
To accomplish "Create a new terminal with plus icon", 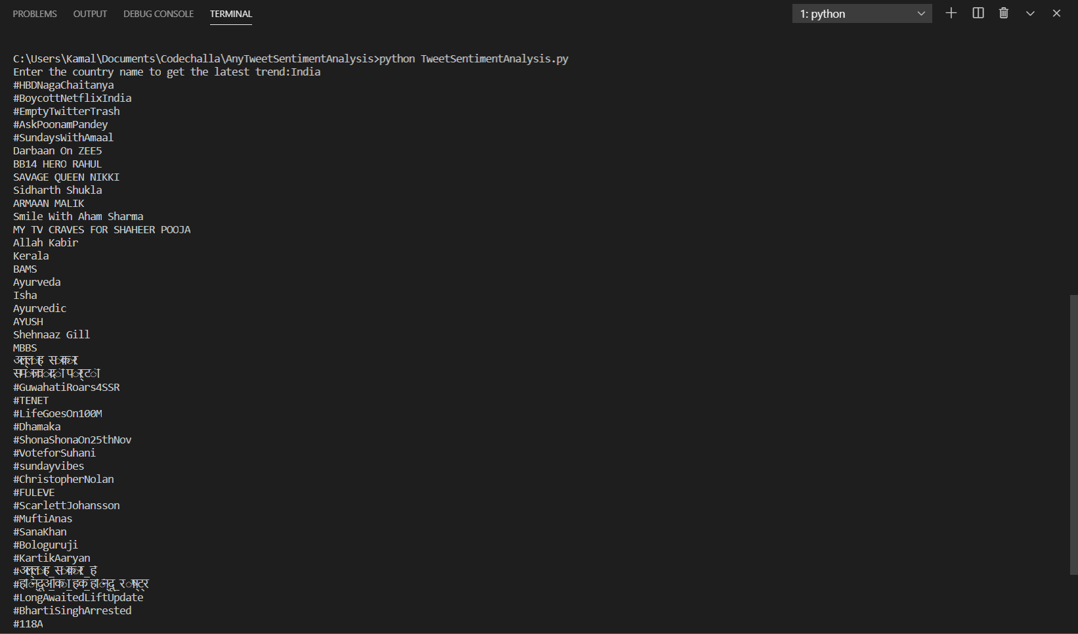I will pyautogui.click(x=951, y=13).
